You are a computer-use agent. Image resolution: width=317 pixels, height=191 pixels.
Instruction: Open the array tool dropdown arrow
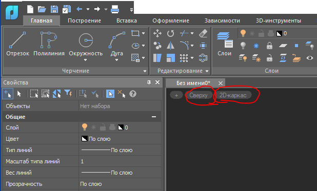click(192, 58)
